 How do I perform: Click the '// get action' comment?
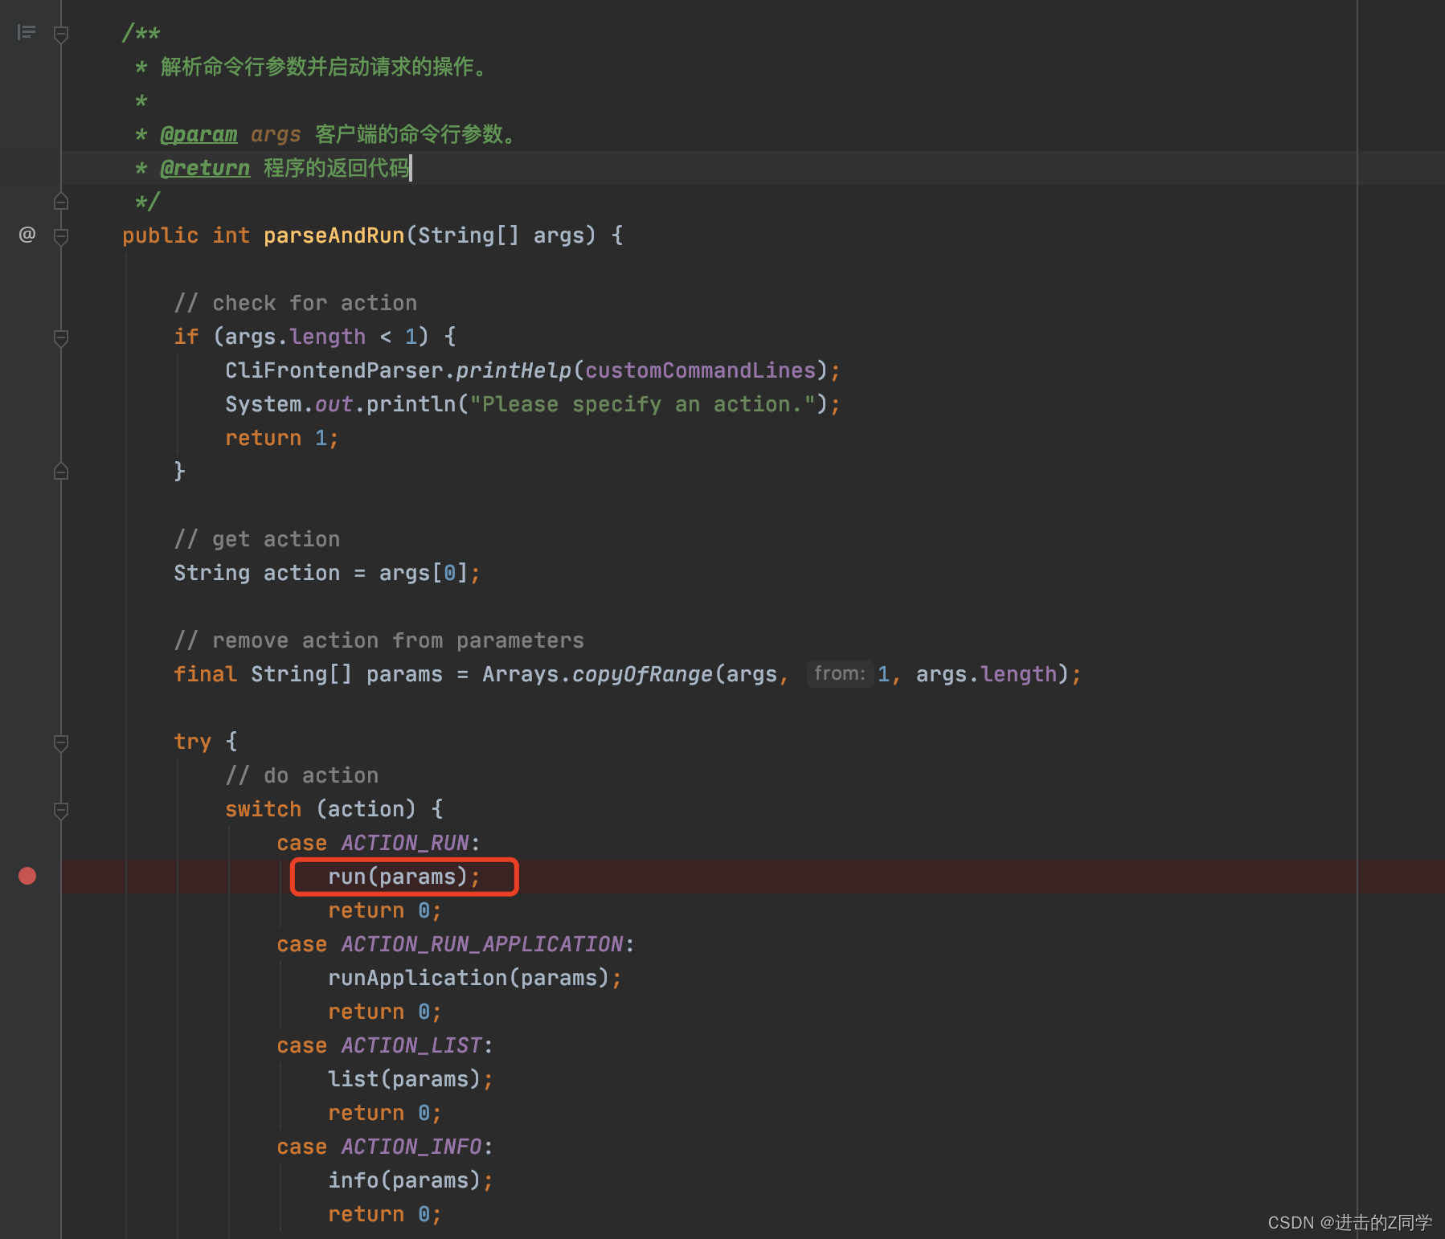[257, 539]
